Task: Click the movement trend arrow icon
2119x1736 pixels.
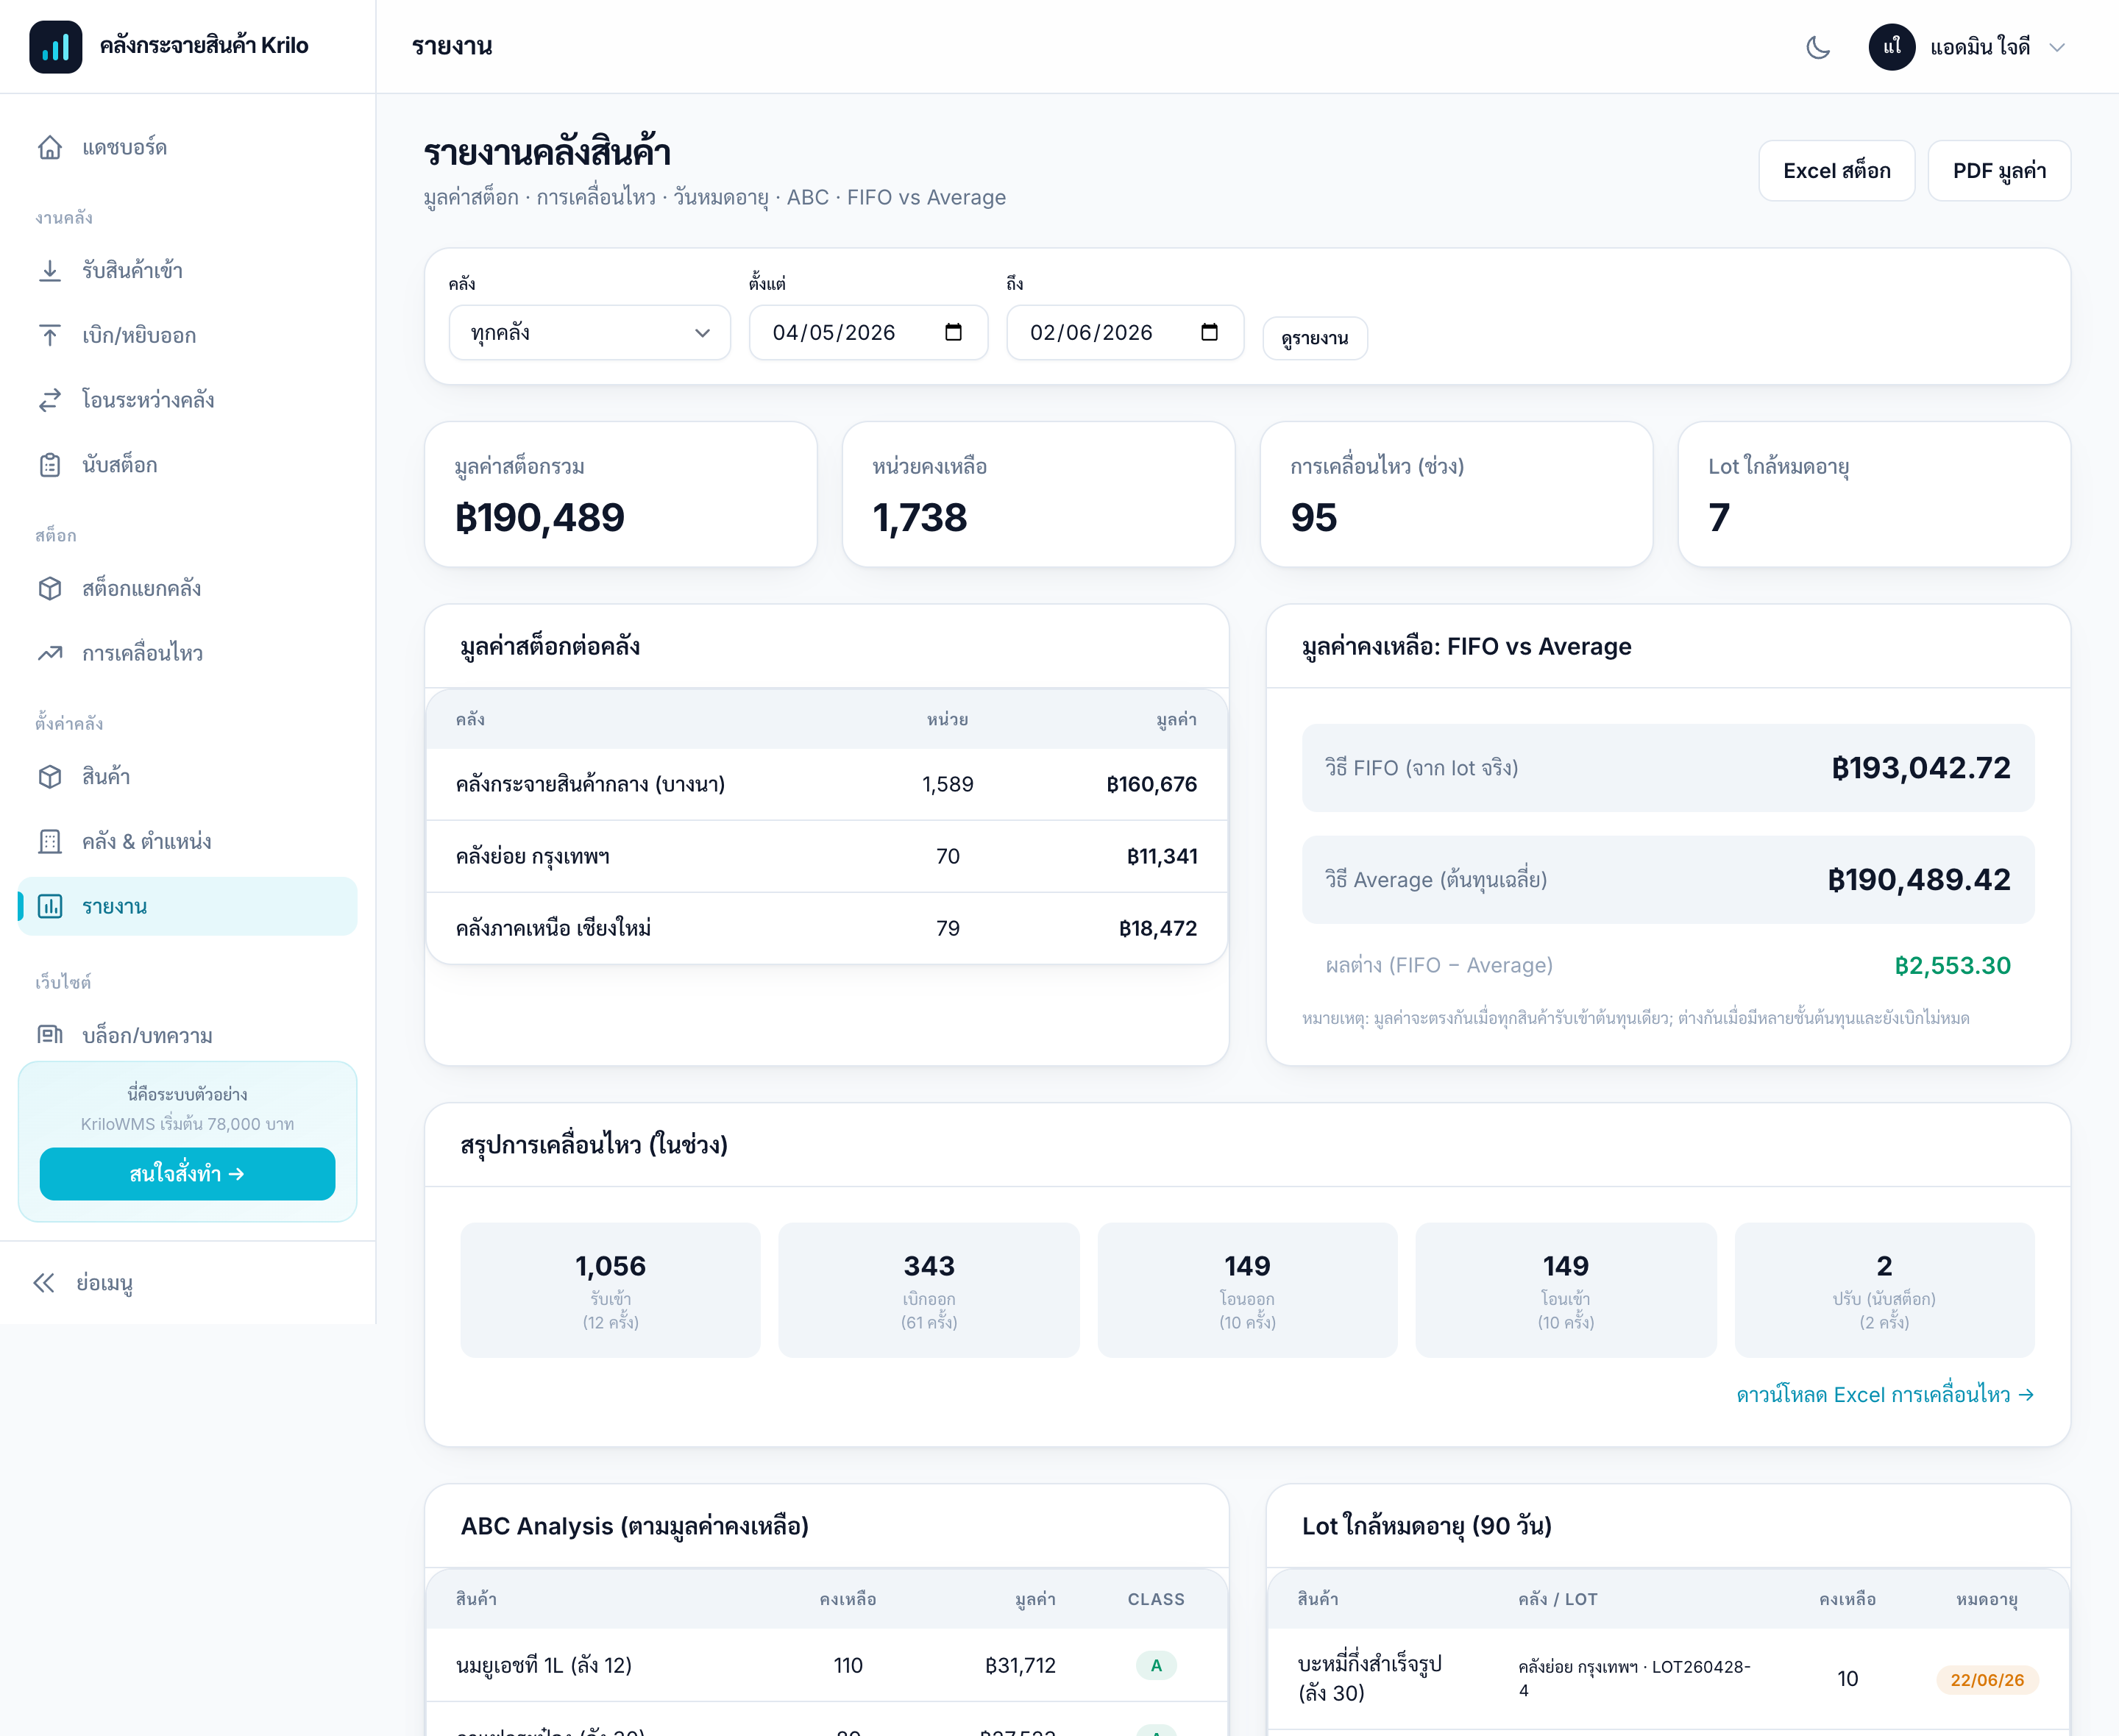Action: [50, 653]
